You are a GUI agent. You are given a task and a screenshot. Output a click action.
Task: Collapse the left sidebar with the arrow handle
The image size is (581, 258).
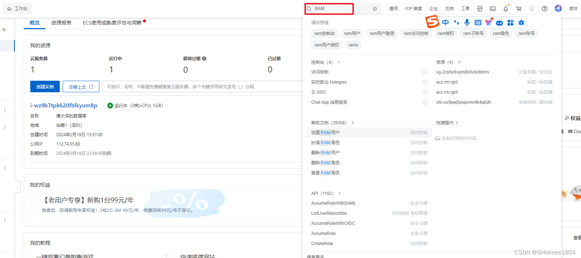[17, 187]
